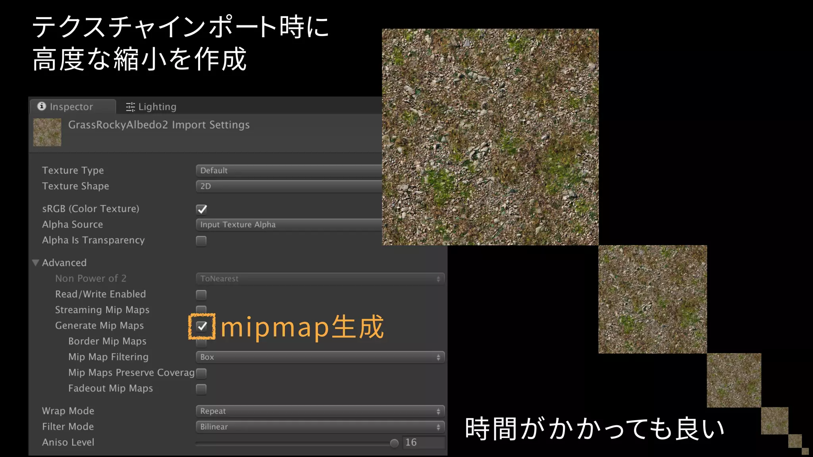Open the Texture Type dropdown
Screen dimensions: 813x457
[x=289, y=171]
